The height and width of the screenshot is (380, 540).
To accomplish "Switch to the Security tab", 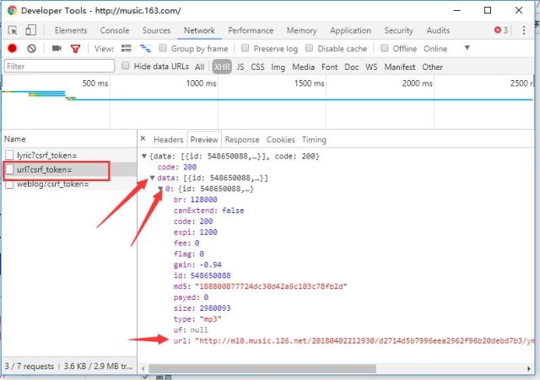I will (x=398, y=30).
